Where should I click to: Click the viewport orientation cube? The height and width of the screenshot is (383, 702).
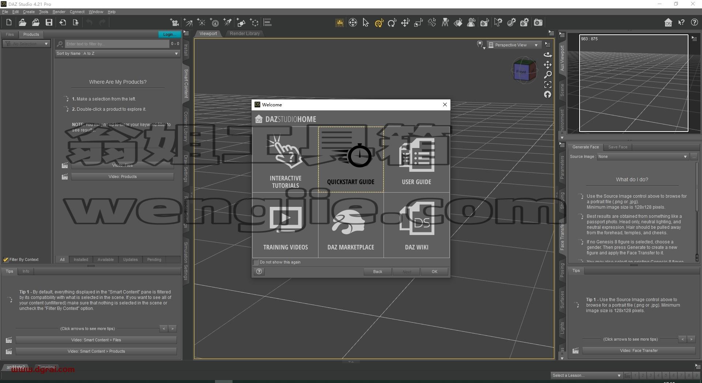pos(524,71)
